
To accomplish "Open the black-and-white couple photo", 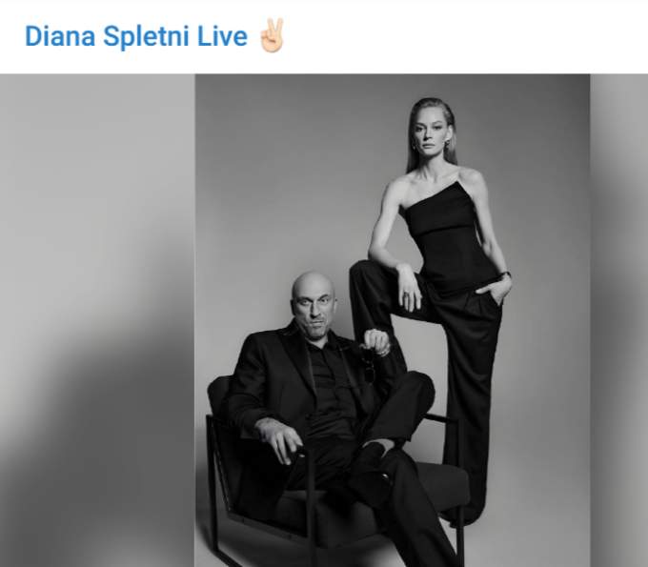I will (x=393, y=320).
